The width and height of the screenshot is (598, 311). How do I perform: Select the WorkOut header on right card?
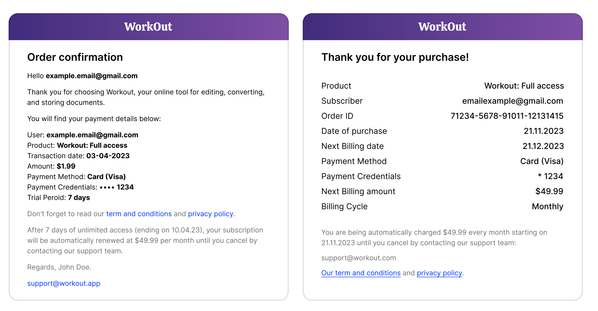pyautogui.click(x=442, y=27)
